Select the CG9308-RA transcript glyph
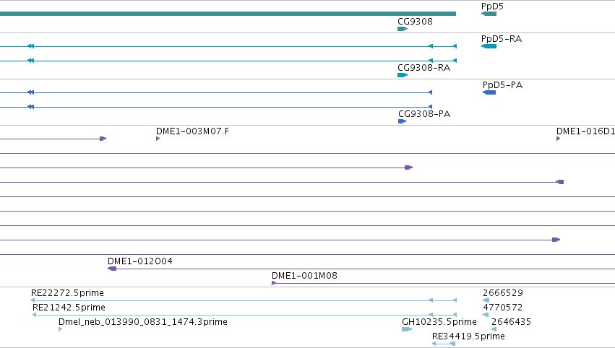The height and width of the screenshot is (348, 615). [x=403, y=75]
